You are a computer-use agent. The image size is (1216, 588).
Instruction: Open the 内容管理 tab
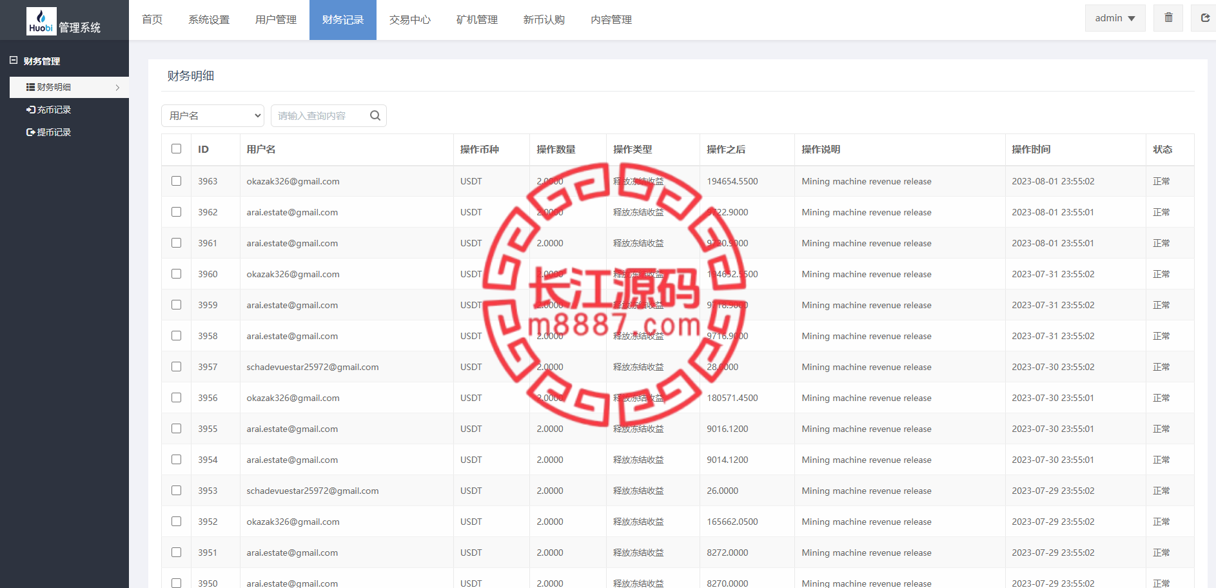(x=611, y=20)
